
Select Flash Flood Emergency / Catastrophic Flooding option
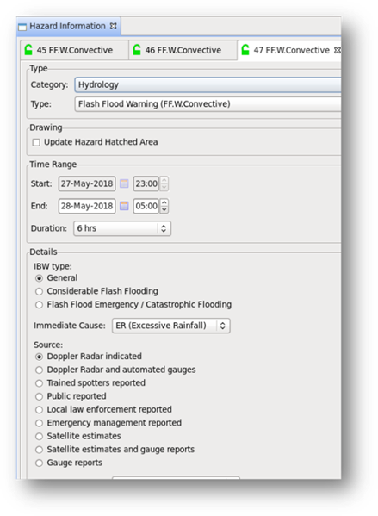click(39, 305)
